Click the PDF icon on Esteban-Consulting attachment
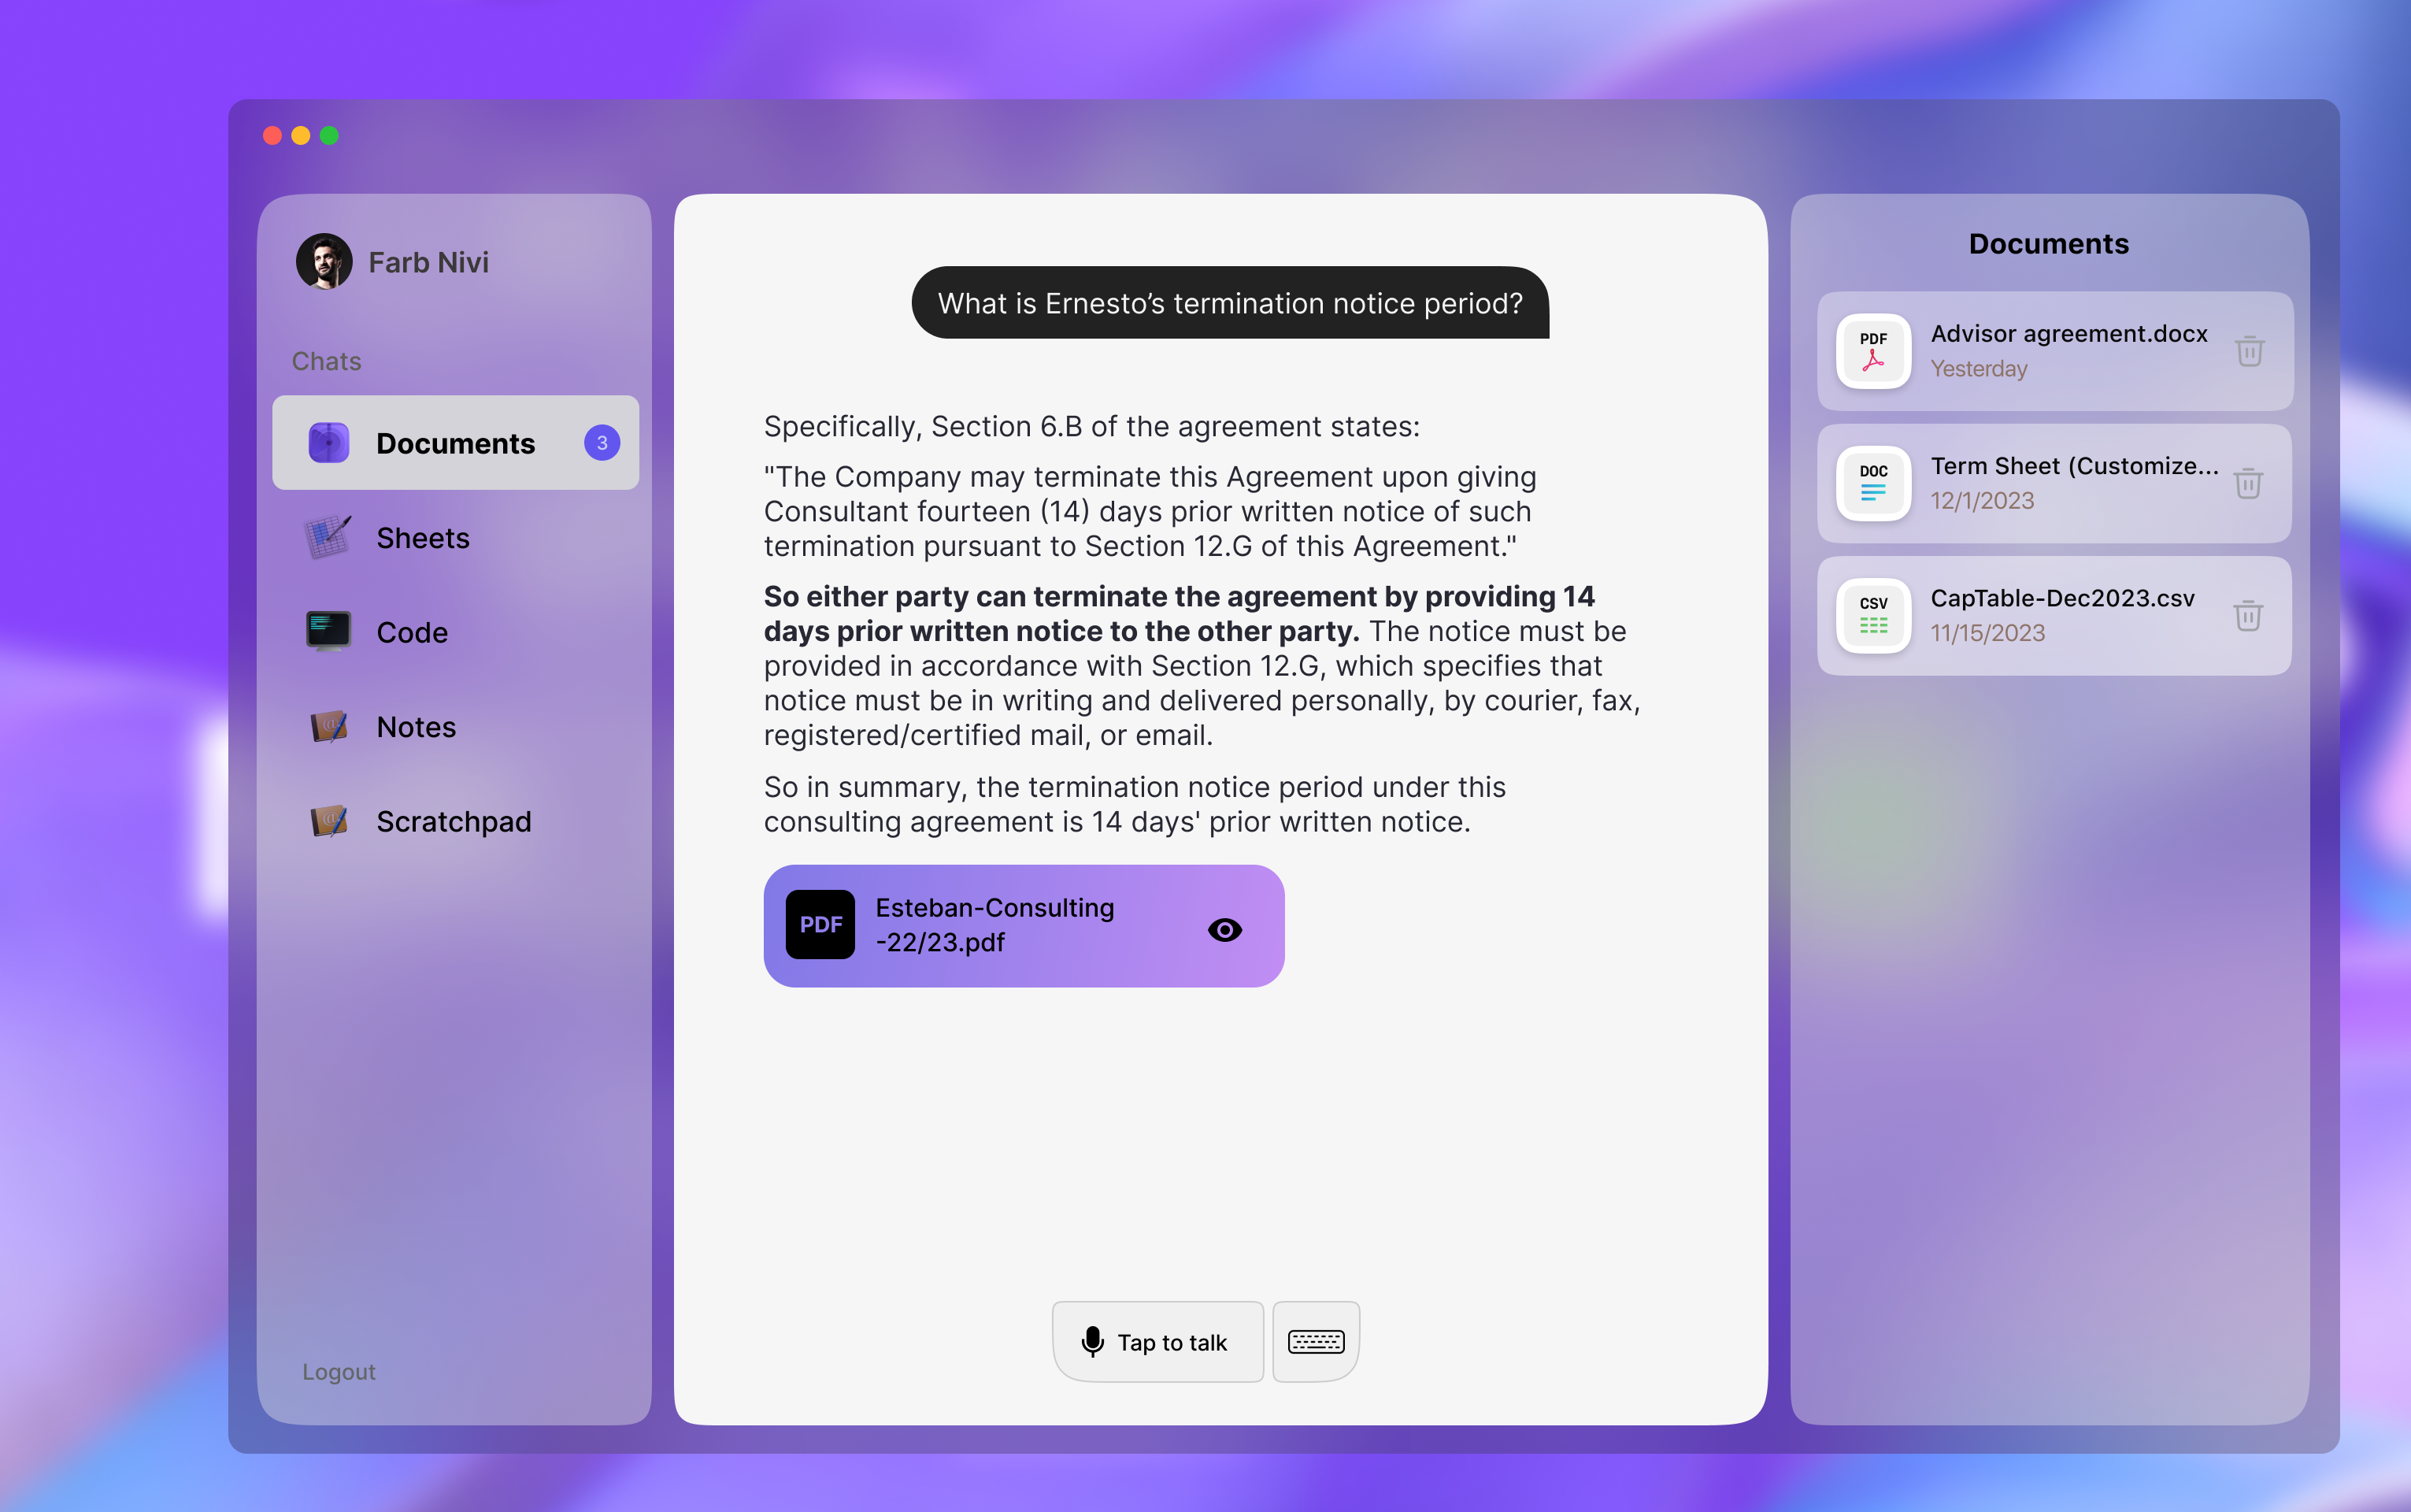The image size is (2411, 1512). point(820,924)
